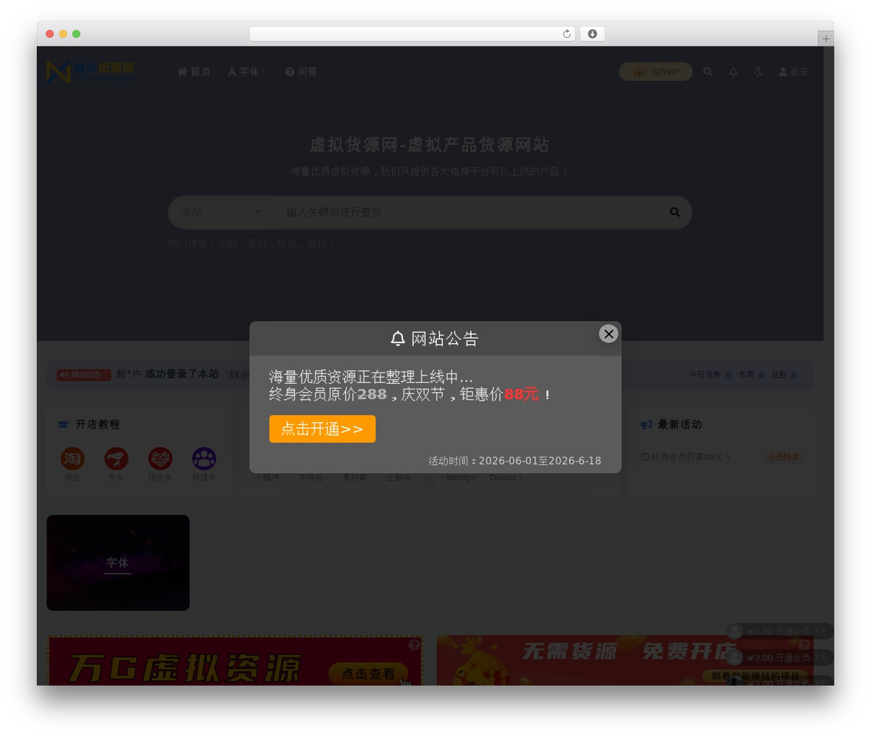Click the 京东 shop tutorial icon
871x738 pixels.
pos(116,459)
